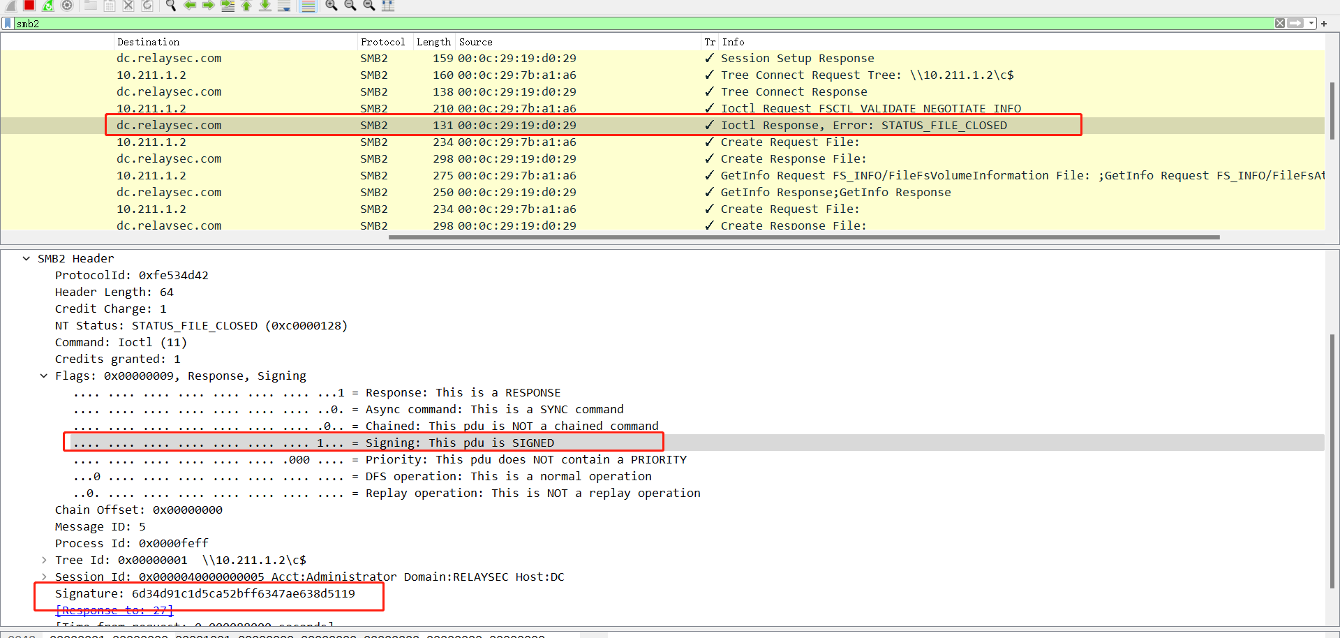This screenshot has width=1340, height=638.
Task: Stop the running packet capture
Action: pos(29,5)
